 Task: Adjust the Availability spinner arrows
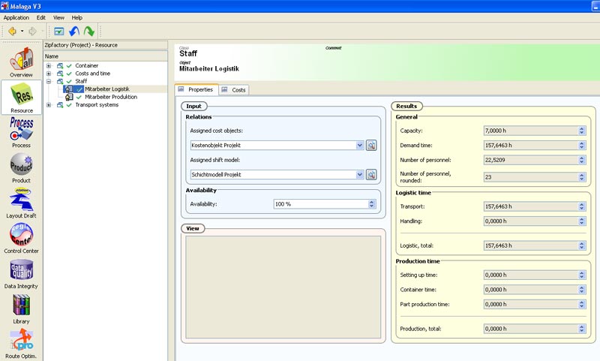click(x=371, y=204)
